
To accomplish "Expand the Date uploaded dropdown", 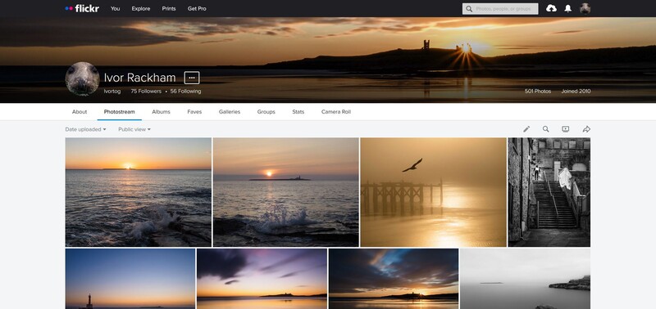I will [85, 129].
